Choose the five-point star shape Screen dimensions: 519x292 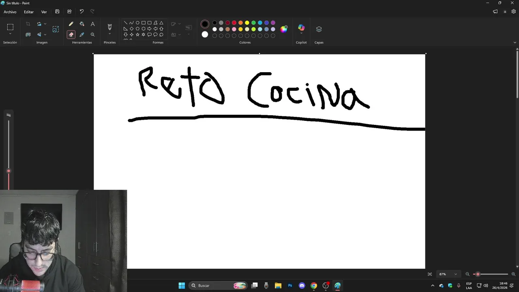[x=137, y=34]
